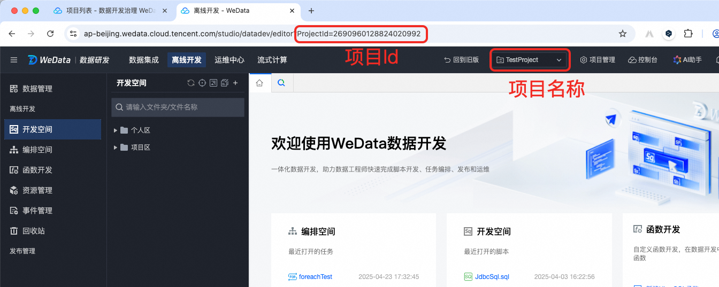Refresh the 开发空间 file tree

click(191, 83)
